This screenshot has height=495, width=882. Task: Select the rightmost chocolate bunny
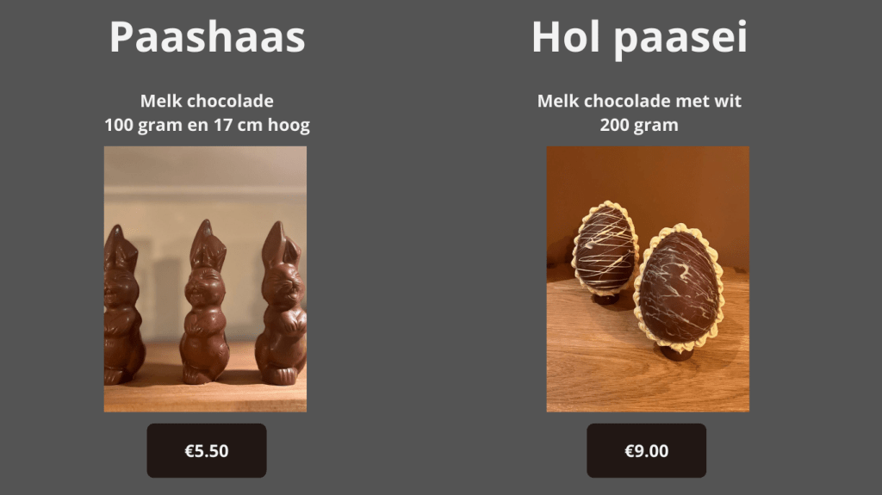[282, 303]
